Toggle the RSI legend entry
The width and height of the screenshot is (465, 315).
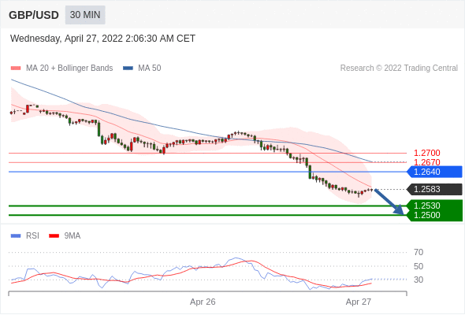[x=25, y=236]
